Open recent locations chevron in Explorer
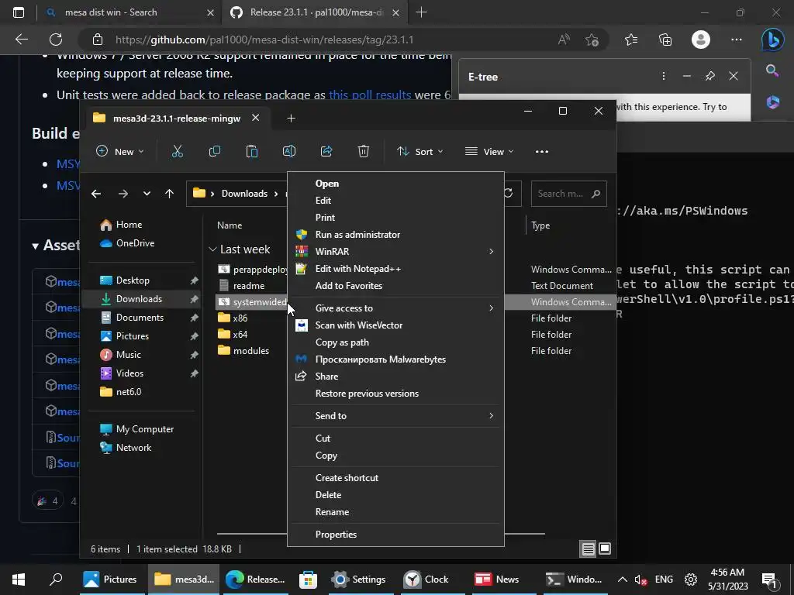The image size is (794, 595). click(147, 193)
